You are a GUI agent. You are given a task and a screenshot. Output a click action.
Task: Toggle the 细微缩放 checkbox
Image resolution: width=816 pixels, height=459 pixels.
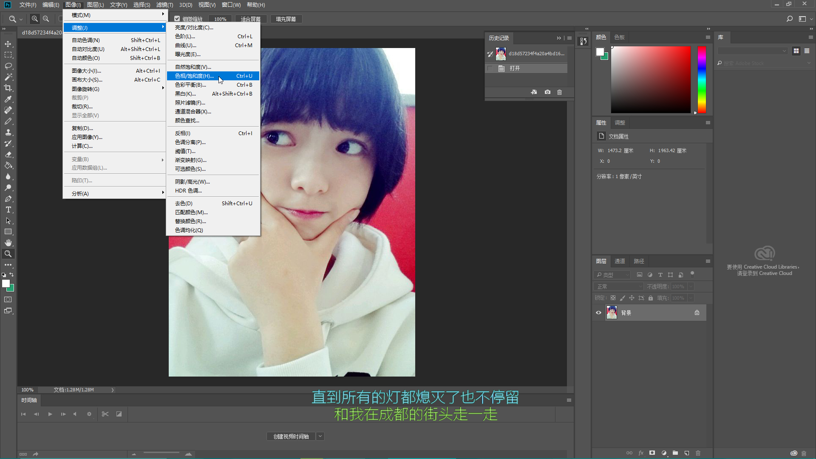point(177,19)
